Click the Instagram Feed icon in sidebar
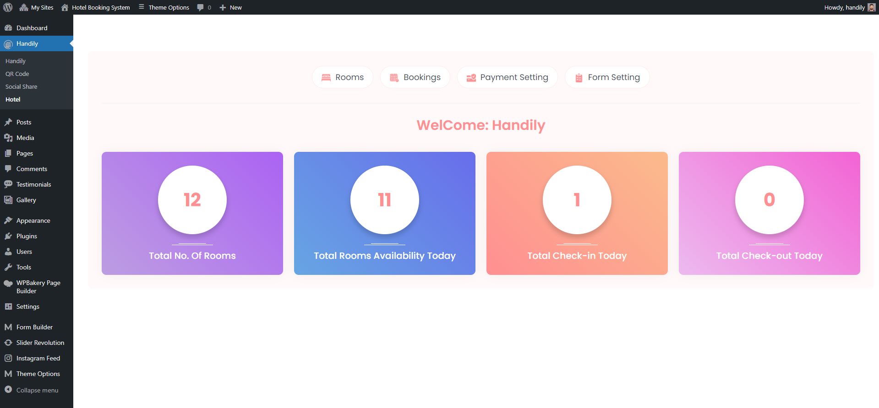Screen dimensions: 879x408 pos(8,358)
